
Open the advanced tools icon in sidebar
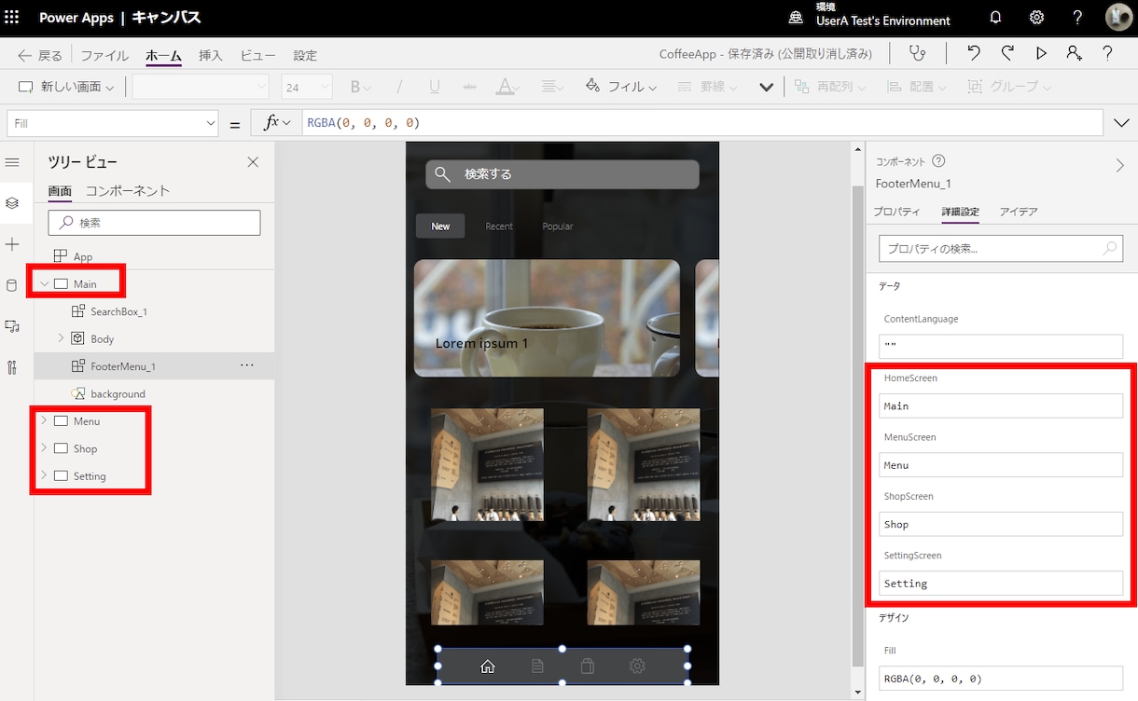pos(12,367)
